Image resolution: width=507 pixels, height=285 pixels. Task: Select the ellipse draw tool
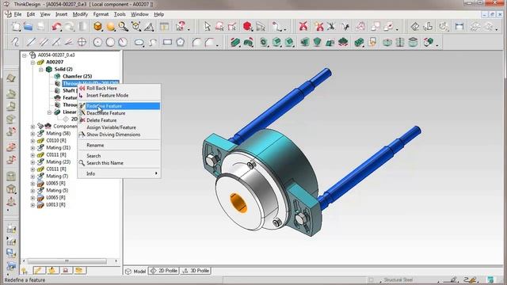coord(139,42)
